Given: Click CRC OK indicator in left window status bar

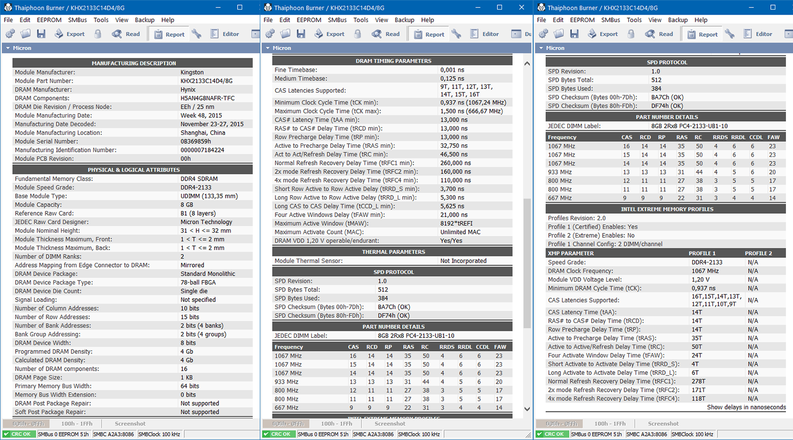Looking at the screenshot, I should (x=20, y=434).
